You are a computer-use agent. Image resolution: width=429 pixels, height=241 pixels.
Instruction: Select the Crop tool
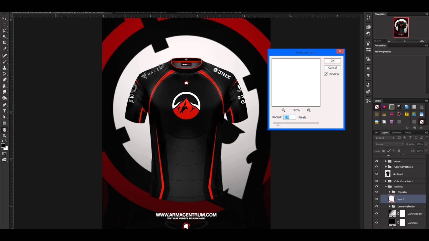tap(4, 43)
